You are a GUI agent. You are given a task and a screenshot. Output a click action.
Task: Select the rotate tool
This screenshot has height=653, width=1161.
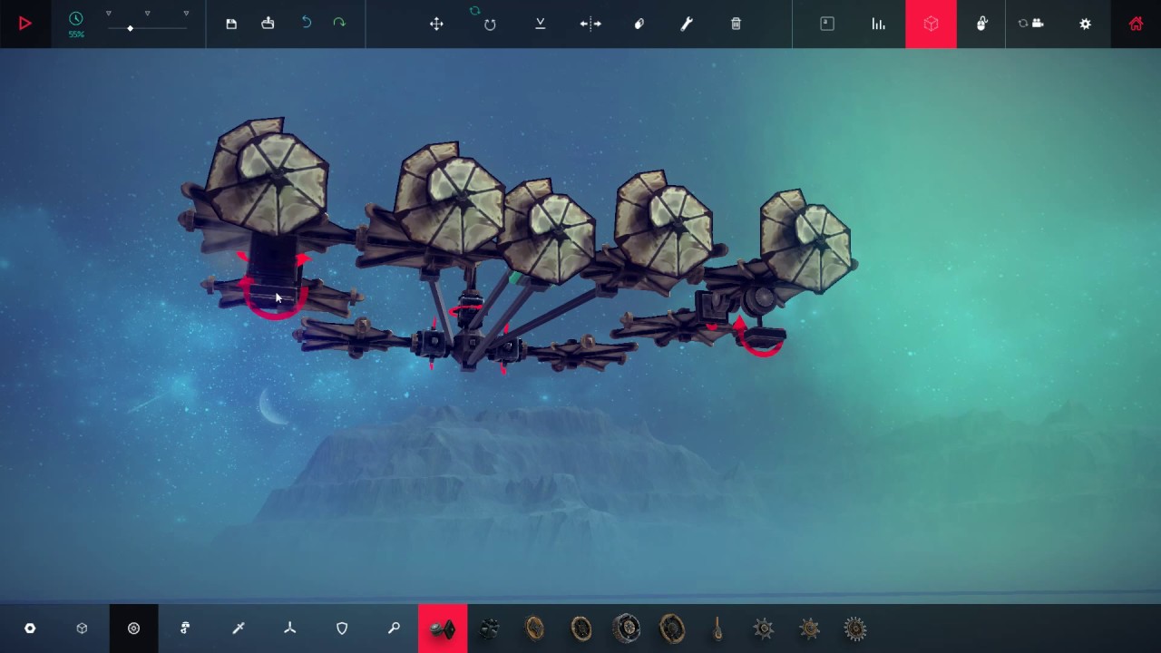coord(490,24)
